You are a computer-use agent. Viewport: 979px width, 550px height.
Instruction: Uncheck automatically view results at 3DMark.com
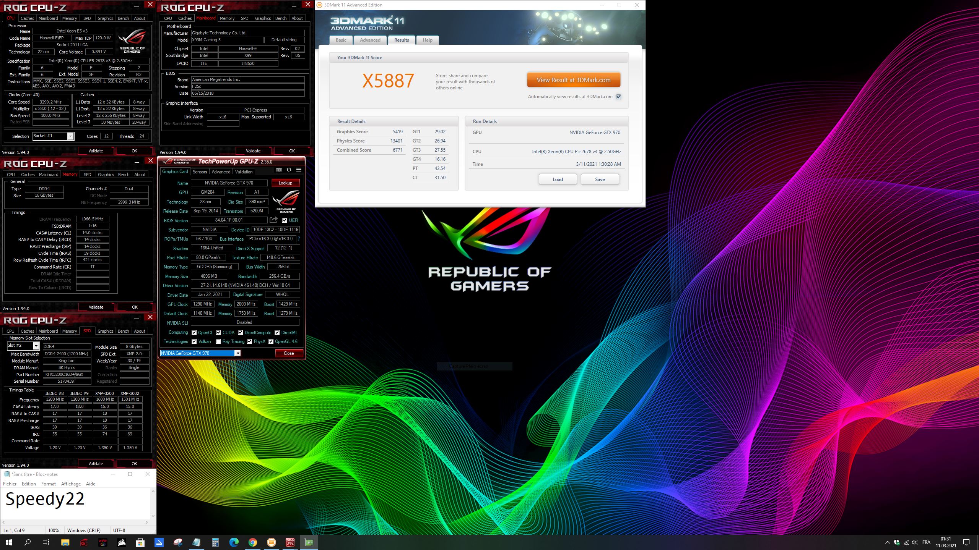click(x=618, y=97)
